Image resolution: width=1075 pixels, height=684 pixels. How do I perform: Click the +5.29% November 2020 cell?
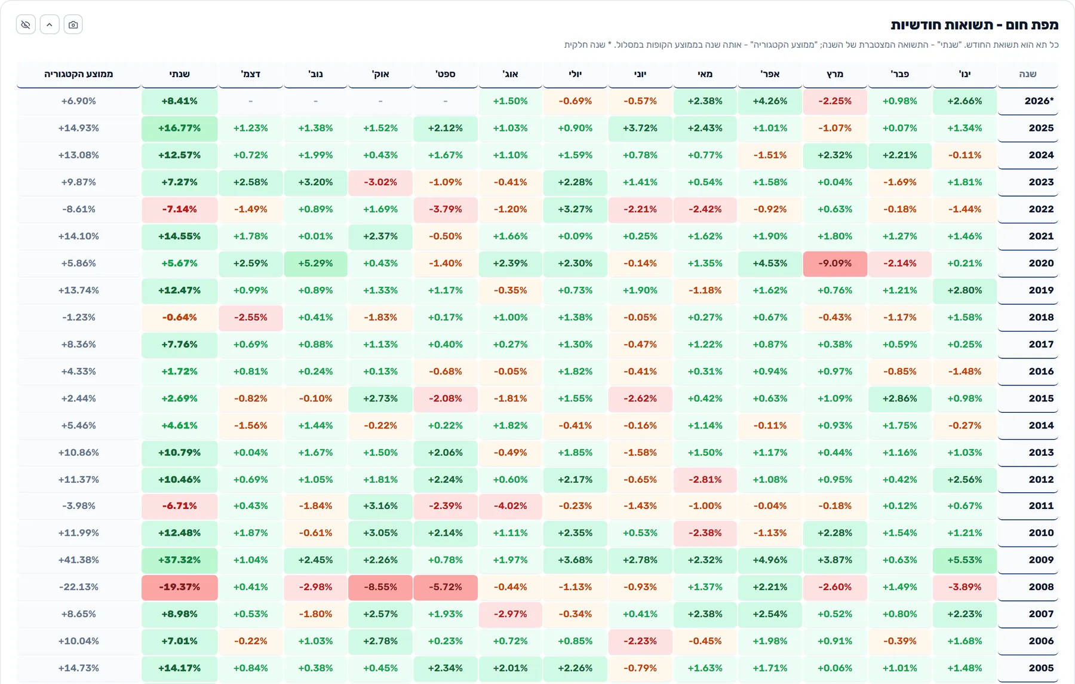(x=315, y=263)
